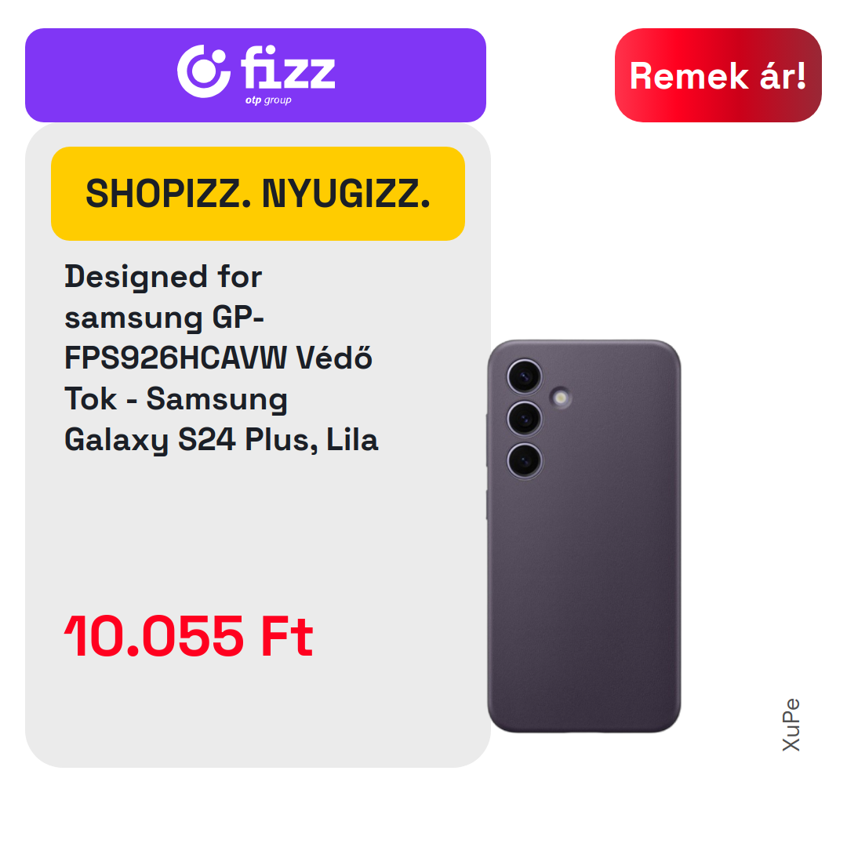Click the 10.055 price number
This screenshot has width=847, height=847.
[x=154, y=636]
